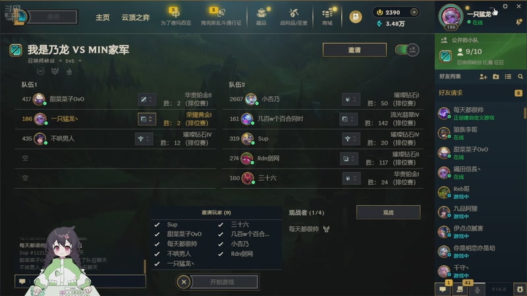
Task: Open the store 商城 coins icon
Action: point(327,16)
